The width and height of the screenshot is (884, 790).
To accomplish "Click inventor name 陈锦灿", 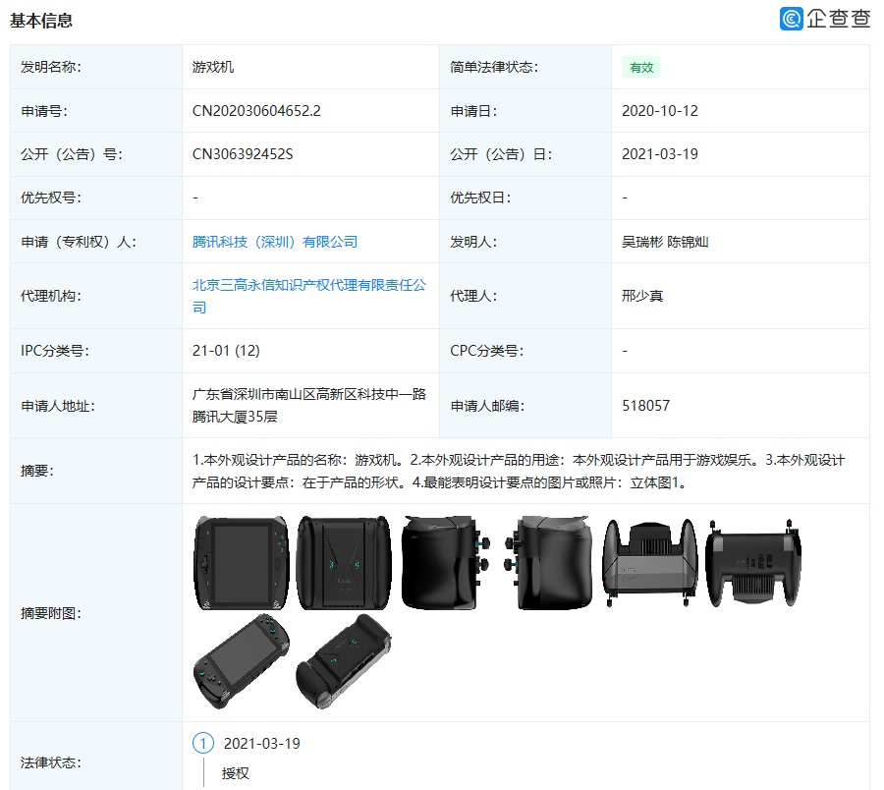I will [688, 242].
